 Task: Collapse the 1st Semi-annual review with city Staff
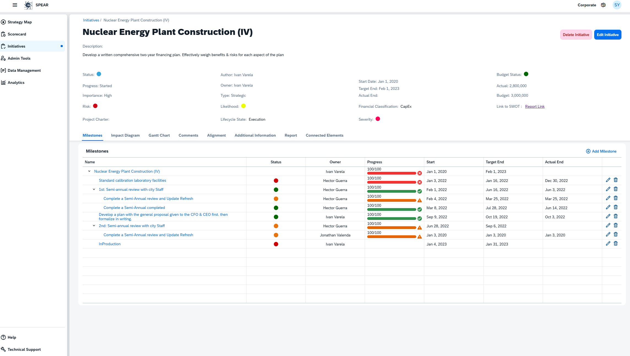click(94, 189)
